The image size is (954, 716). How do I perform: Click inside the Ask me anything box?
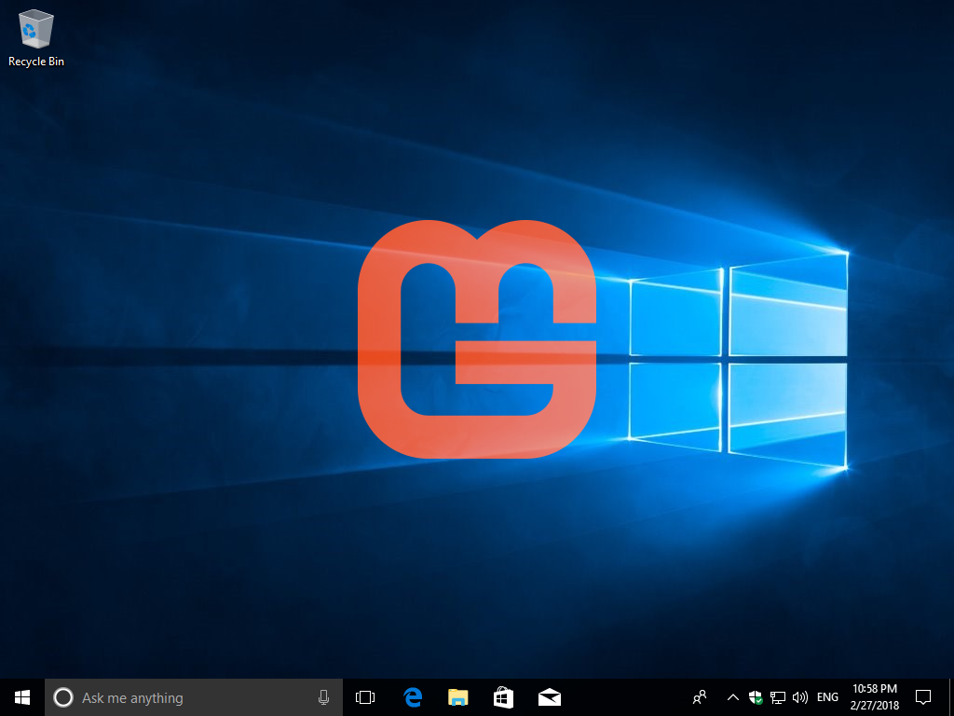[x=186, y=696]
